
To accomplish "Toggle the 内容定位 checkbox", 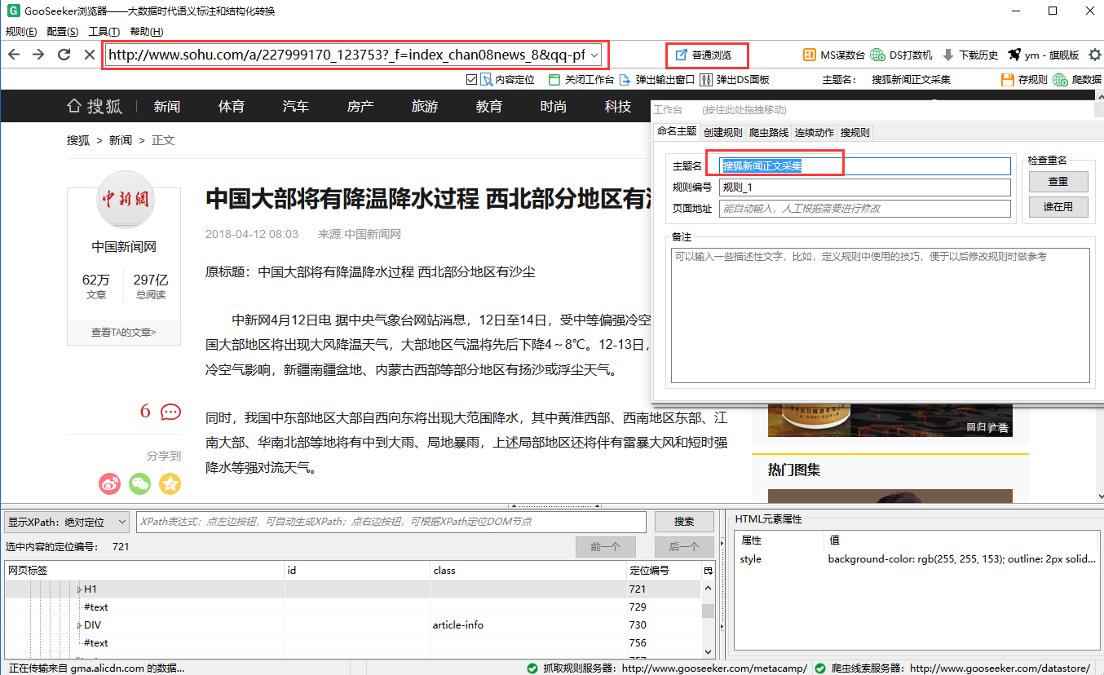I will tap(472, 79).
